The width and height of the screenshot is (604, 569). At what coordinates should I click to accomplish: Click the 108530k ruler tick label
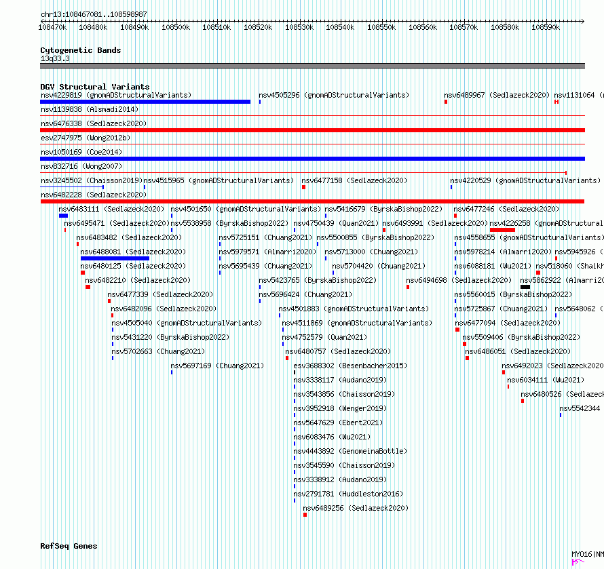coord(299,27)
